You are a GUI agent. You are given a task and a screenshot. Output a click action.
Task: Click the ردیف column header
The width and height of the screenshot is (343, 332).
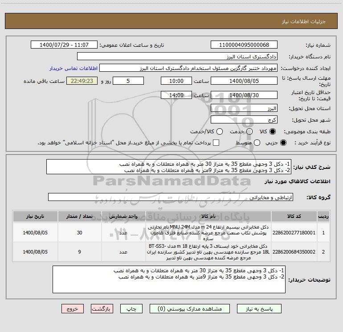[323, 216]
